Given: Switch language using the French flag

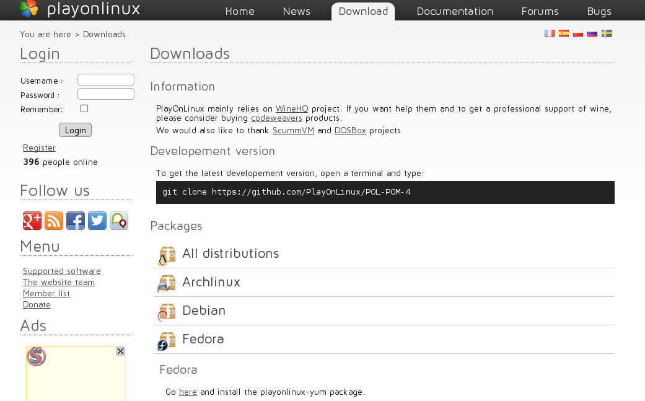Looking at the screenshot, I should (550, 33).
